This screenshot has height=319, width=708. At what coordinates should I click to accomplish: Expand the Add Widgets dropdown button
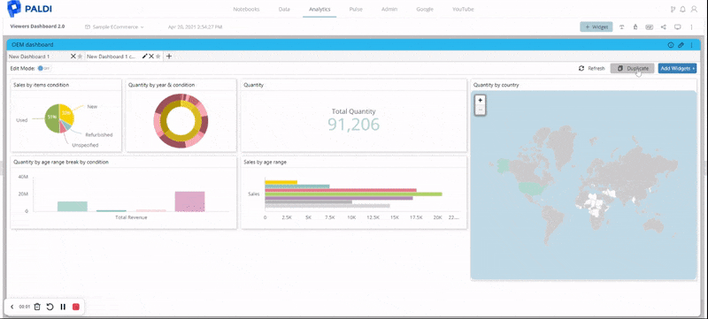pyautogui.click(x=677, y=69)
